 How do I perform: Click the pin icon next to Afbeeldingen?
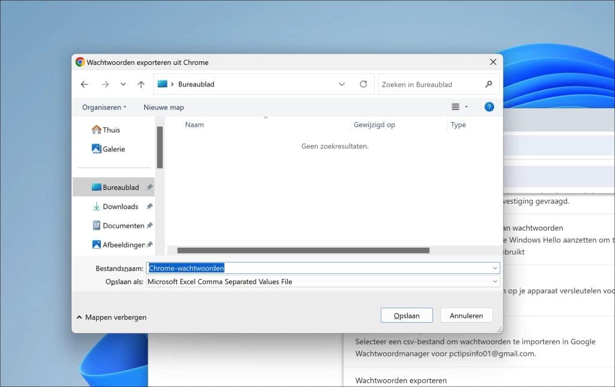pos(150,245)
